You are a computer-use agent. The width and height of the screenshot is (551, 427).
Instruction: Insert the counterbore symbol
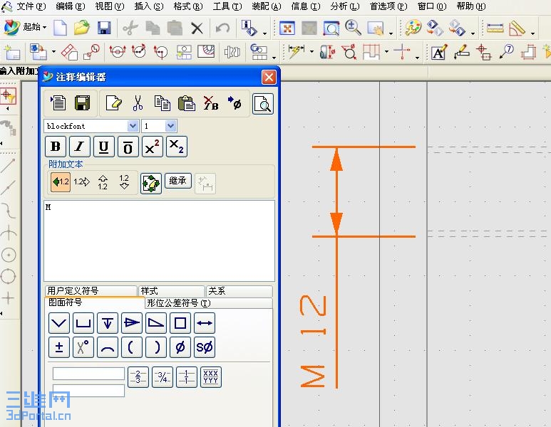point(83,323)
